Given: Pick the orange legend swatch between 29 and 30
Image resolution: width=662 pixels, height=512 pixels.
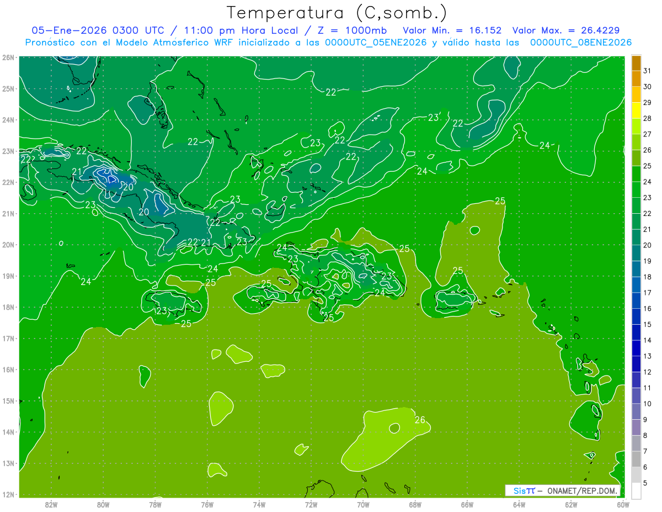Looking at the screenshot, I should pyautogui.click(x=636, y=94).
